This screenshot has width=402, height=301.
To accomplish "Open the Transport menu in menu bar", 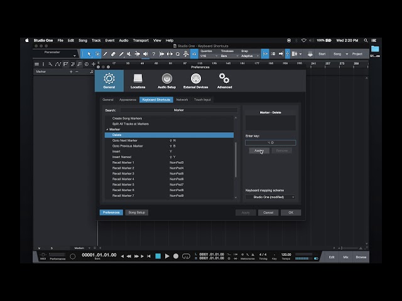I will click(x=141, y=40).
